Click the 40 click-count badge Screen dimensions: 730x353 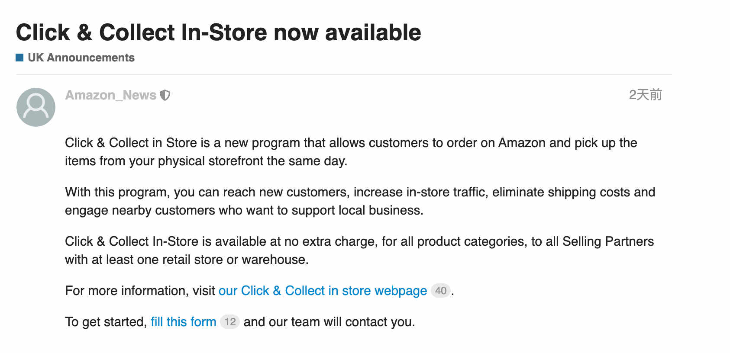[441, 291]
